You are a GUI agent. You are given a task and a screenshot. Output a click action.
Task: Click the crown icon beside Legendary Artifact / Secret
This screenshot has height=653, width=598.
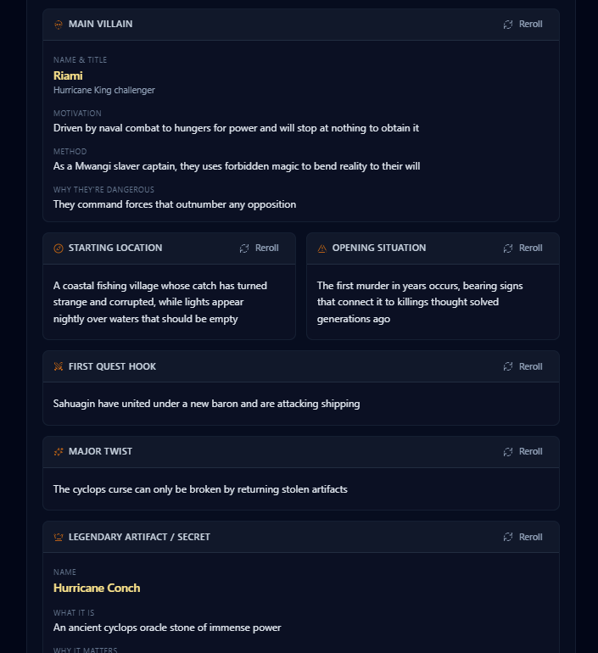(x=59, y=538)
